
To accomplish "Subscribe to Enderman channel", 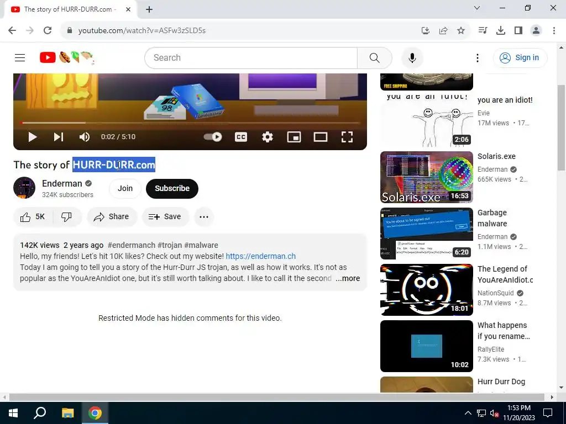I will click(x=172, y=189).
